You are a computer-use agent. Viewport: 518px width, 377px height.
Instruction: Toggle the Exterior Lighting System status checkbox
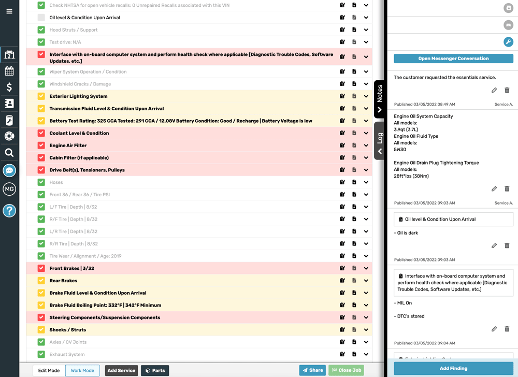coord(41,96)
